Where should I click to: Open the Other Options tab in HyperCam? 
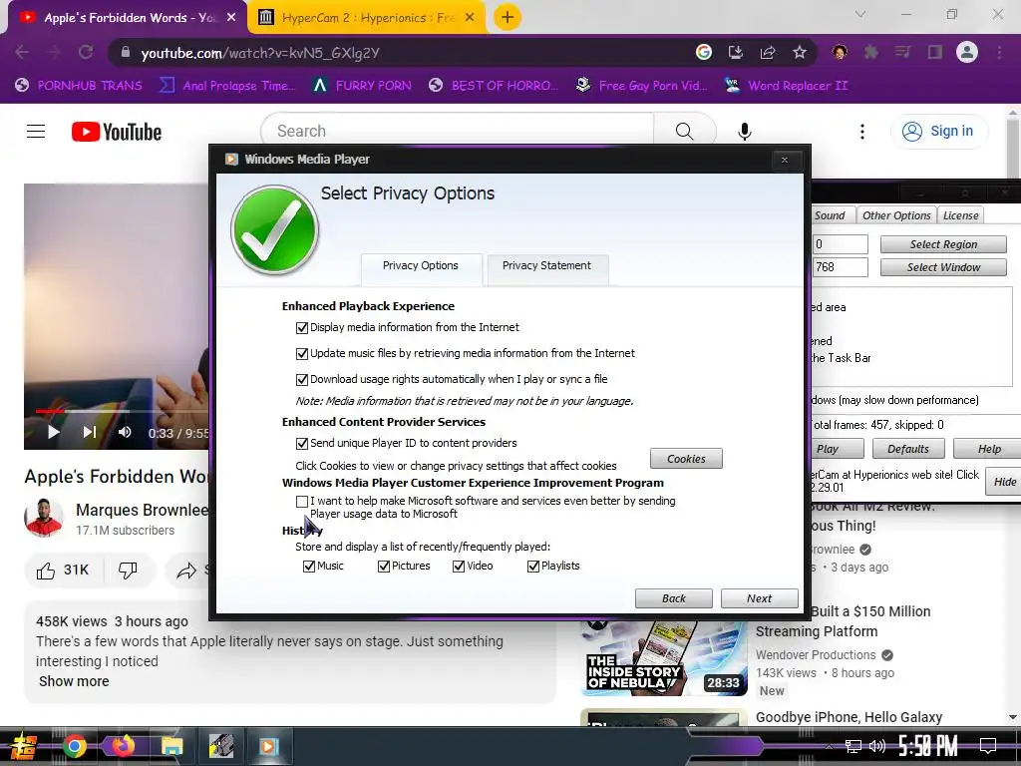(x=896, y=215)
